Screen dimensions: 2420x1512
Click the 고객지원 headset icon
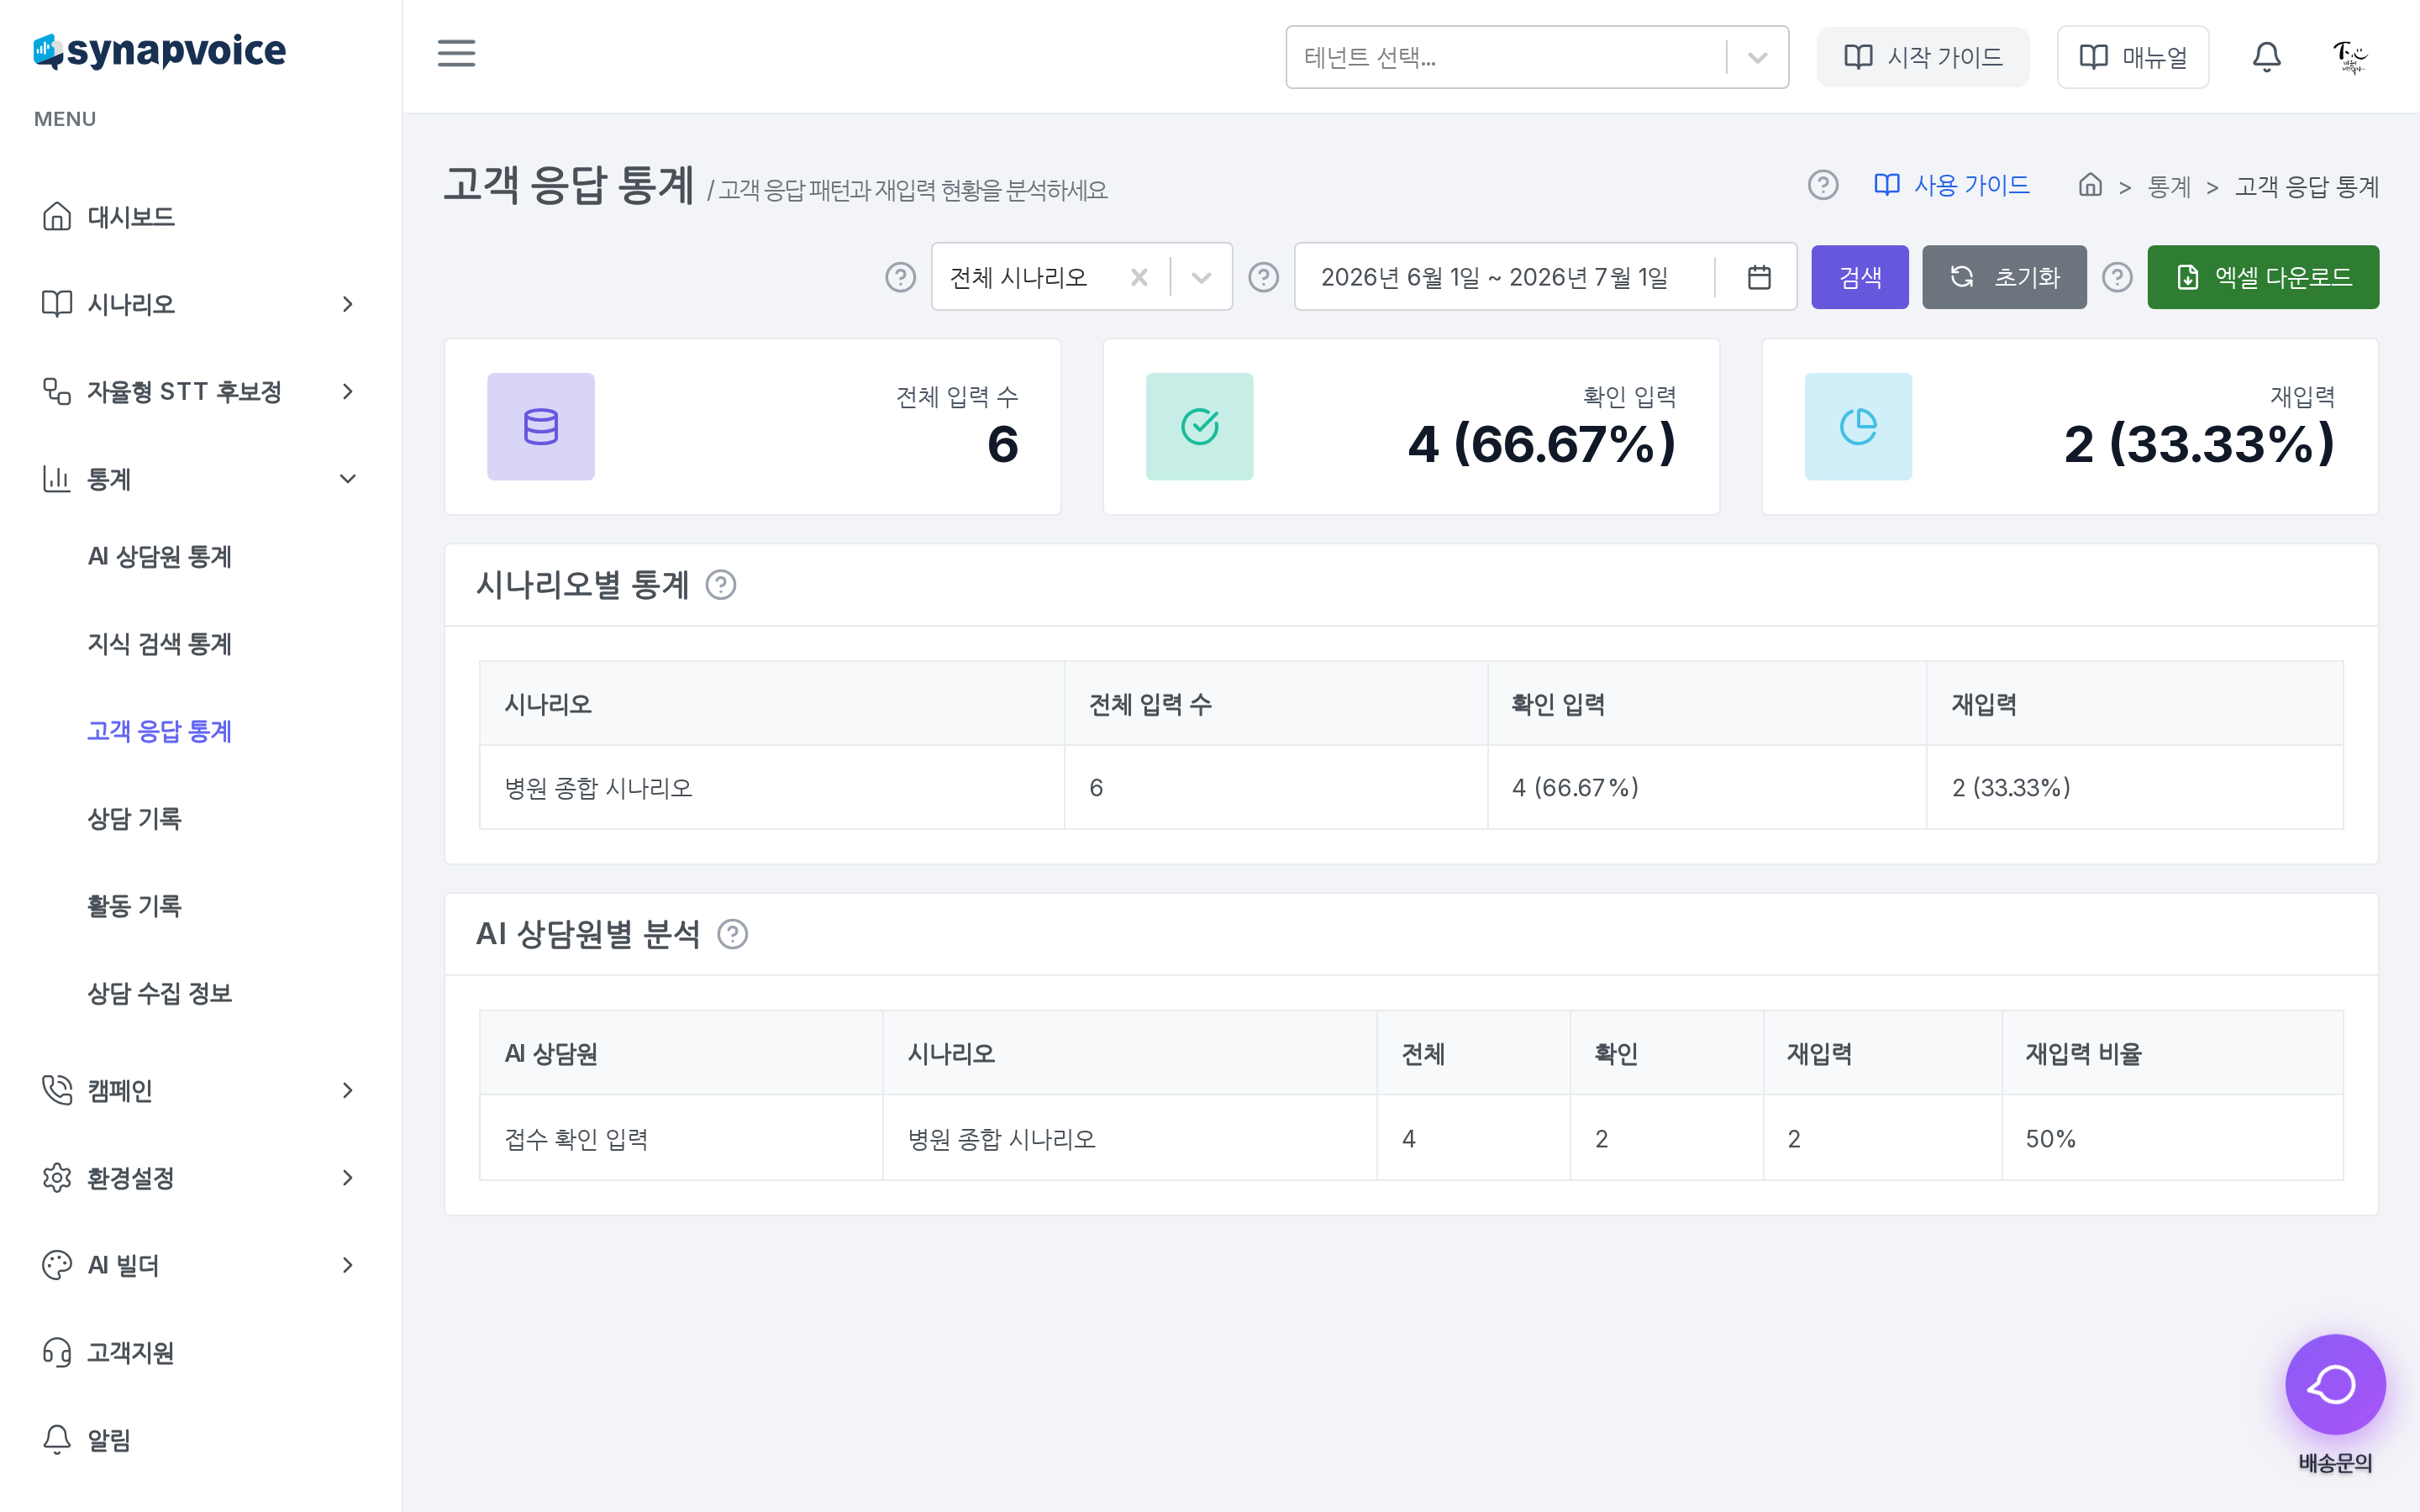[x=57, y=1353]
